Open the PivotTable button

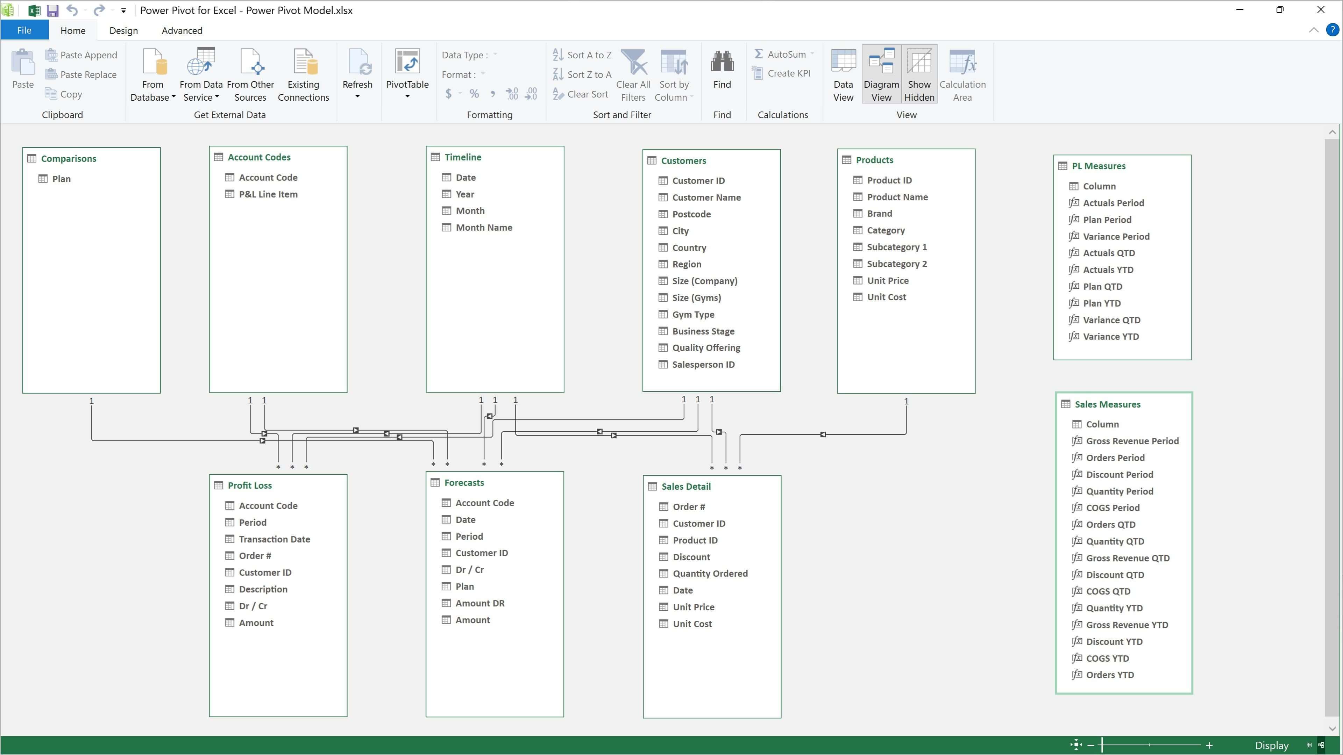coord(407,73)
